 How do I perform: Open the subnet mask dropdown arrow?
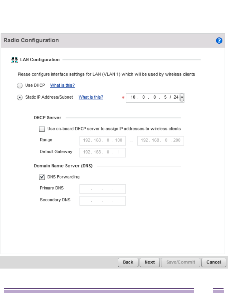(182, 98)
